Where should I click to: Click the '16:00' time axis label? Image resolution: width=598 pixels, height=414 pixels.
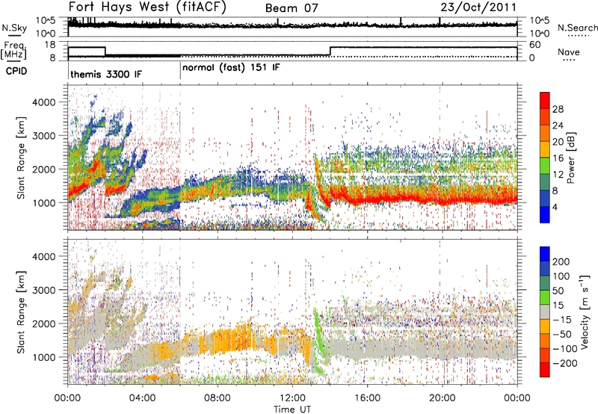[367, 398]
